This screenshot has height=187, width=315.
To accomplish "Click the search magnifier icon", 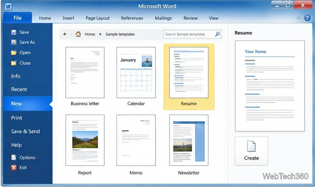I will point(217,34).
